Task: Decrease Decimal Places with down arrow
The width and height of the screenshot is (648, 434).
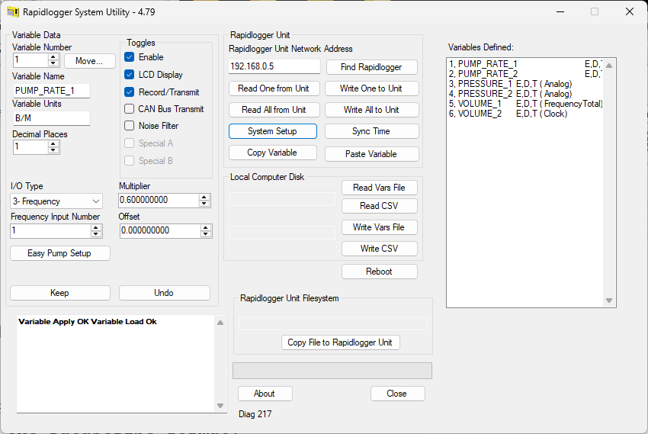Action: click(x=53, y=150)
